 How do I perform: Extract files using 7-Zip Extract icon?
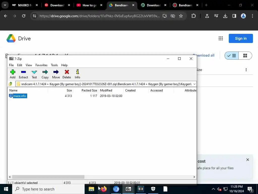click(23, 74)
